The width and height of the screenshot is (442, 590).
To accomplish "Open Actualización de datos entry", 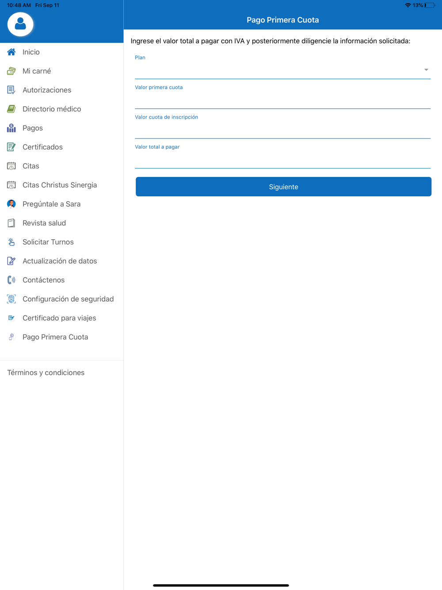I will 61,261.
